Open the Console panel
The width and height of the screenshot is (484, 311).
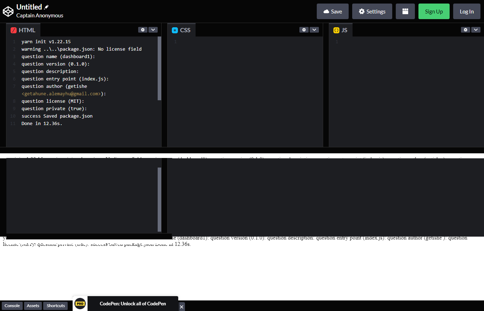pos(12,306)
